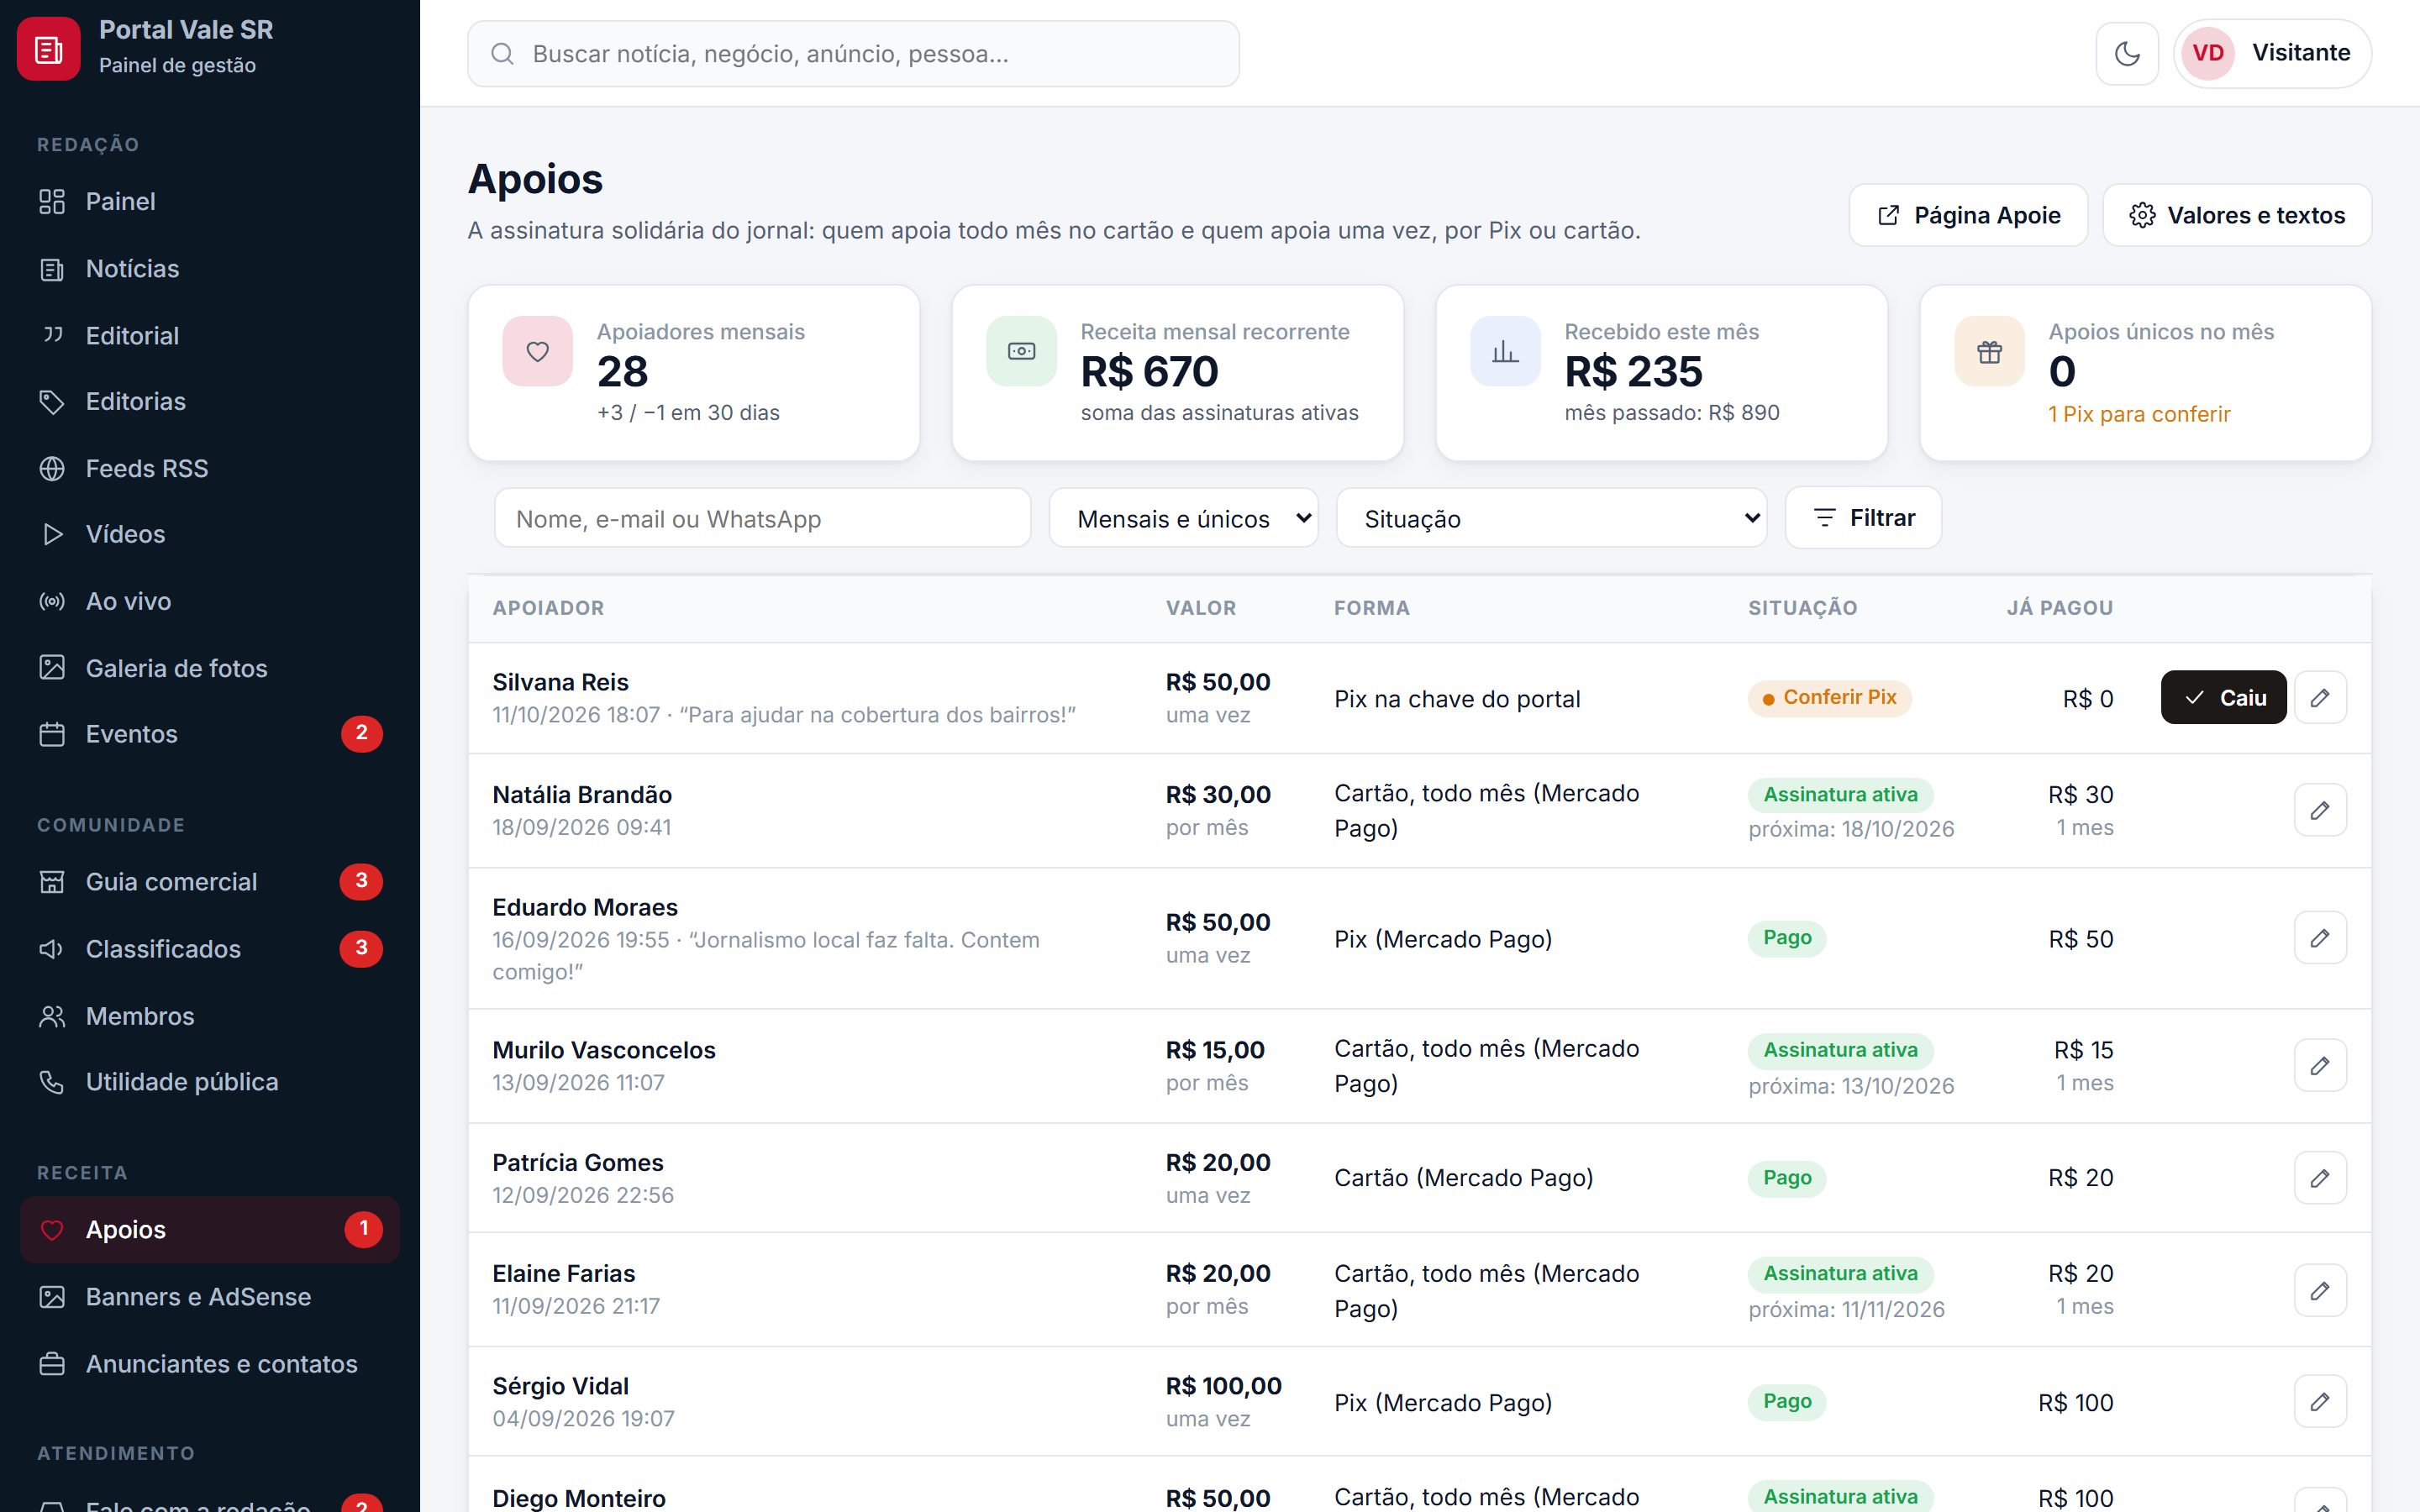Open Vídeos section
Screen dimensions: 2420x1512
(x=210, y=534)
